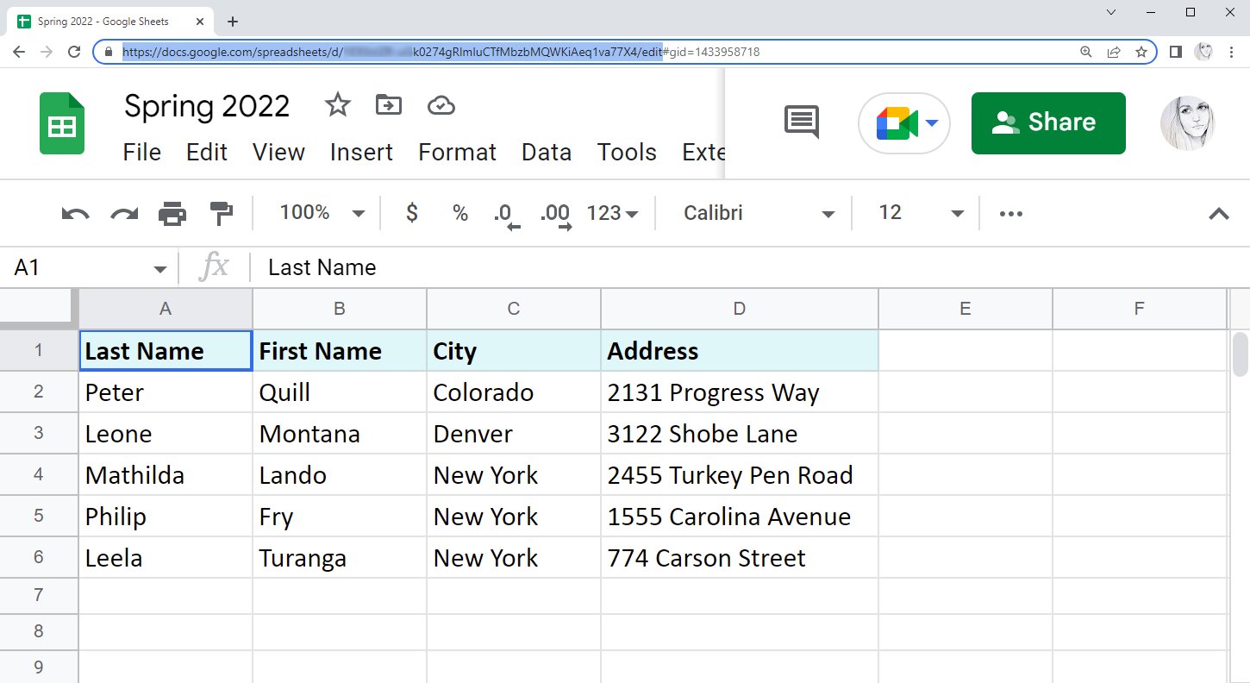
Task: Open the 123 number formats dropdown
Action: pyautogui.click(x=611, y=213)
